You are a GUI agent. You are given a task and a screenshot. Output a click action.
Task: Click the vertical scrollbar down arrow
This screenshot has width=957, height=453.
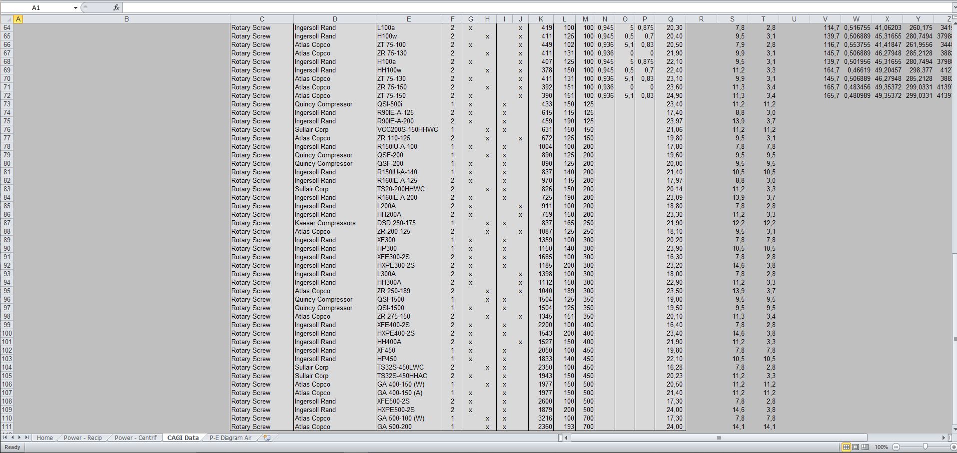pyautogui.click(x=954, y=429)
